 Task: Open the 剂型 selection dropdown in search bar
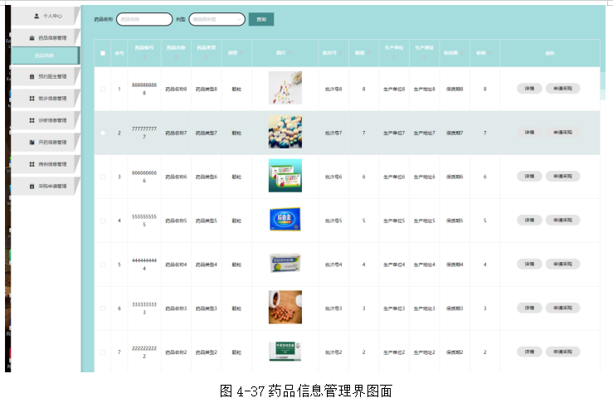217,19
